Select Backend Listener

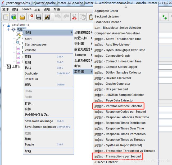pyautogui.click(x=126, y=16)
